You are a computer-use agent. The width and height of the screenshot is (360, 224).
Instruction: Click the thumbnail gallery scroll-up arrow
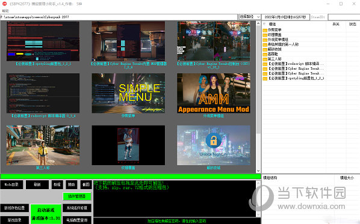[258, 23]
